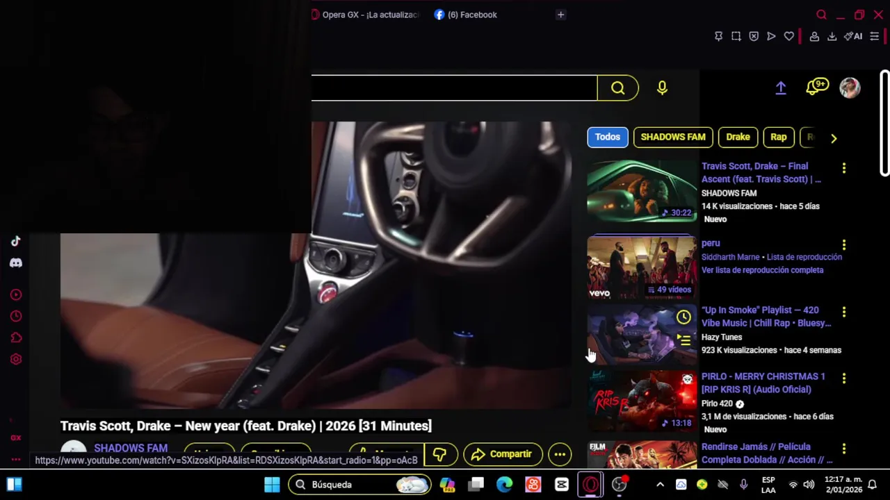Viewport: 890px width, 500px height.
Task: Open History clock icon in sidebar
Action: pyautogui.click(x=16, y=316)
